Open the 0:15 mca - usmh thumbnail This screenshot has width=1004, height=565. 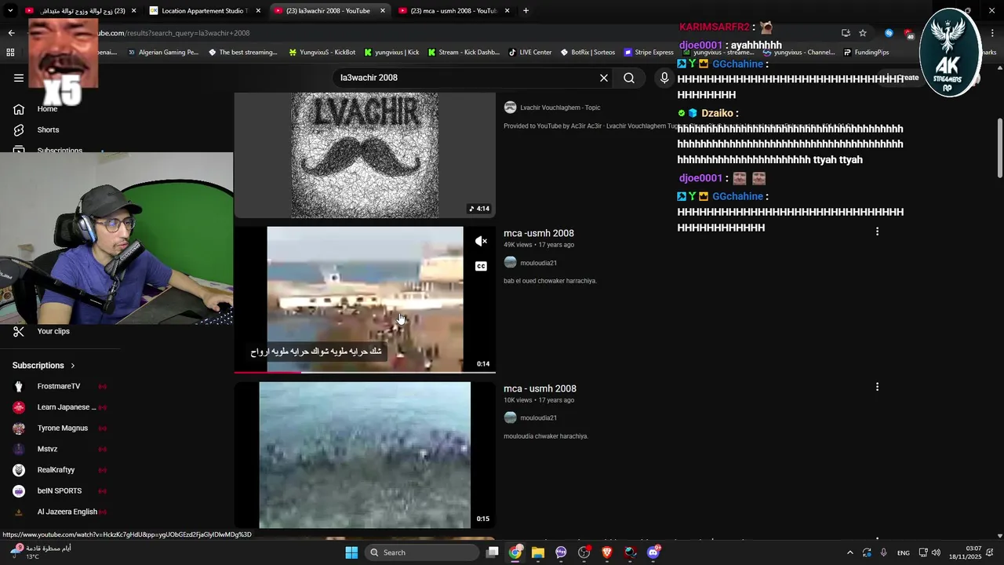[x=365, y=455]
